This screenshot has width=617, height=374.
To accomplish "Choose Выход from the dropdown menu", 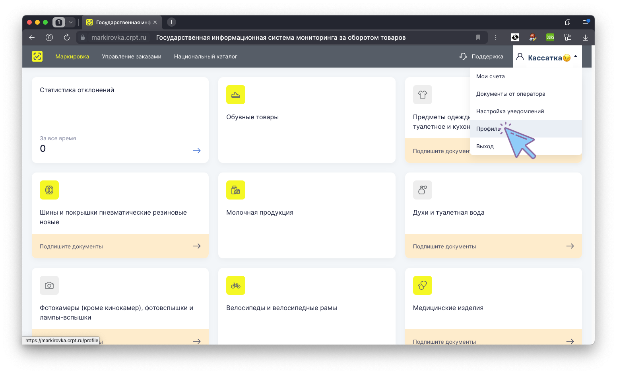I will click(x=485, y=146).
